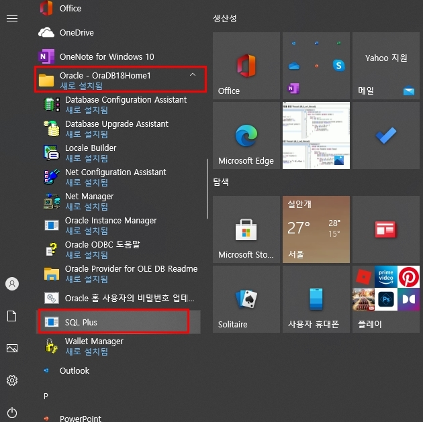Open Oracle 홈 사용자의 비밀번호 업데이트 item
This screenshot has height=422, width=423.
(118, 298)
